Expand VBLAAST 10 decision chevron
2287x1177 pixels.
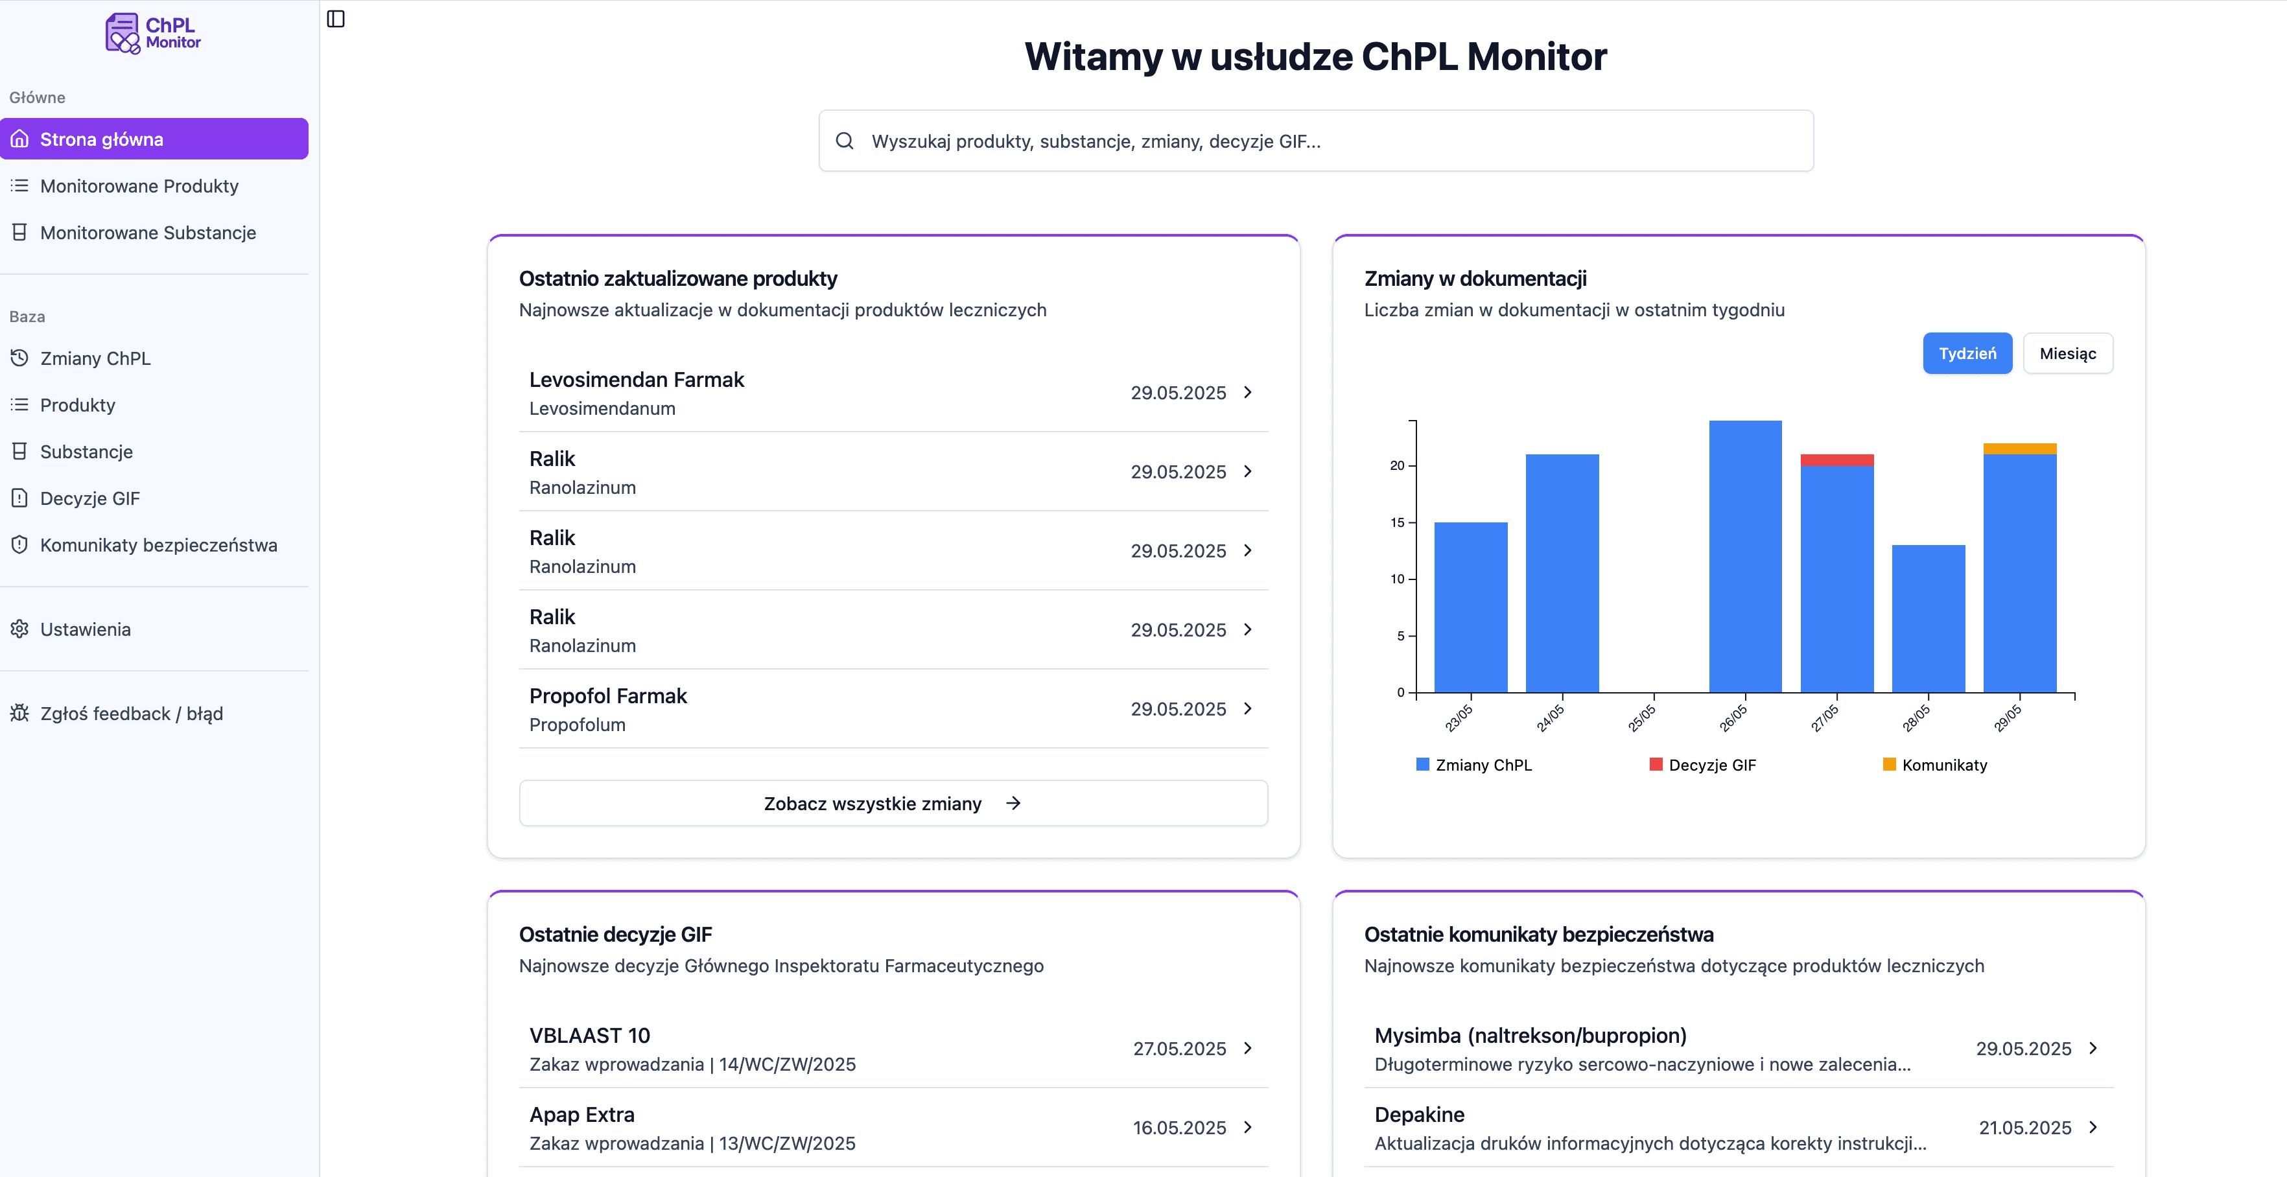1247,1048
